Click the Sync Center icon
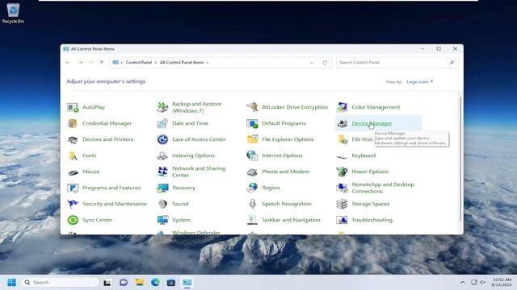Viewport: 517px width, 290px height. 73,220
